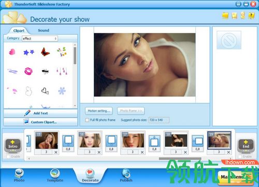Click scroll-down arrow of clipart list
This screenshot has height=187, width=259.
coord(75,105)
